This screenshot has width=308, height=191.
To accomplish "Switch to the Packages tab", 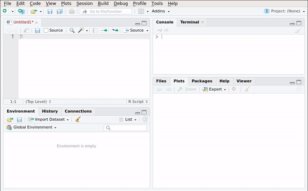I will pyautogui.click(x=202, y=81).
